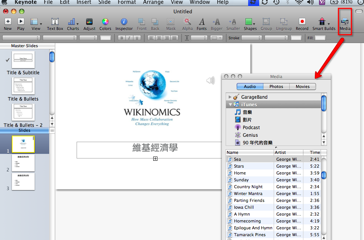Select the song Country Night
Image resolution: width=364 pixels, height=240 pixels.
pos(273,187)
